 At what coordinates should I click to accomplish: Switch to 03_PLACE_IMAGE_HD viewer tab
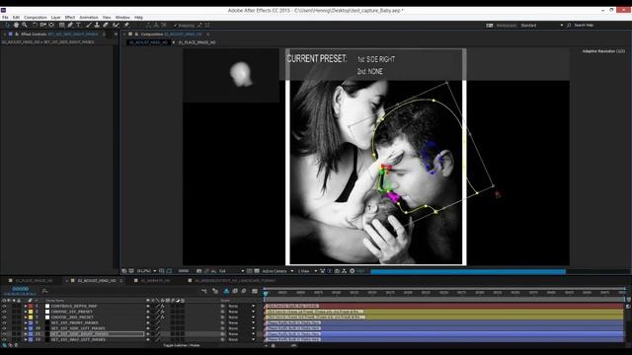click(x=197, y=42)
